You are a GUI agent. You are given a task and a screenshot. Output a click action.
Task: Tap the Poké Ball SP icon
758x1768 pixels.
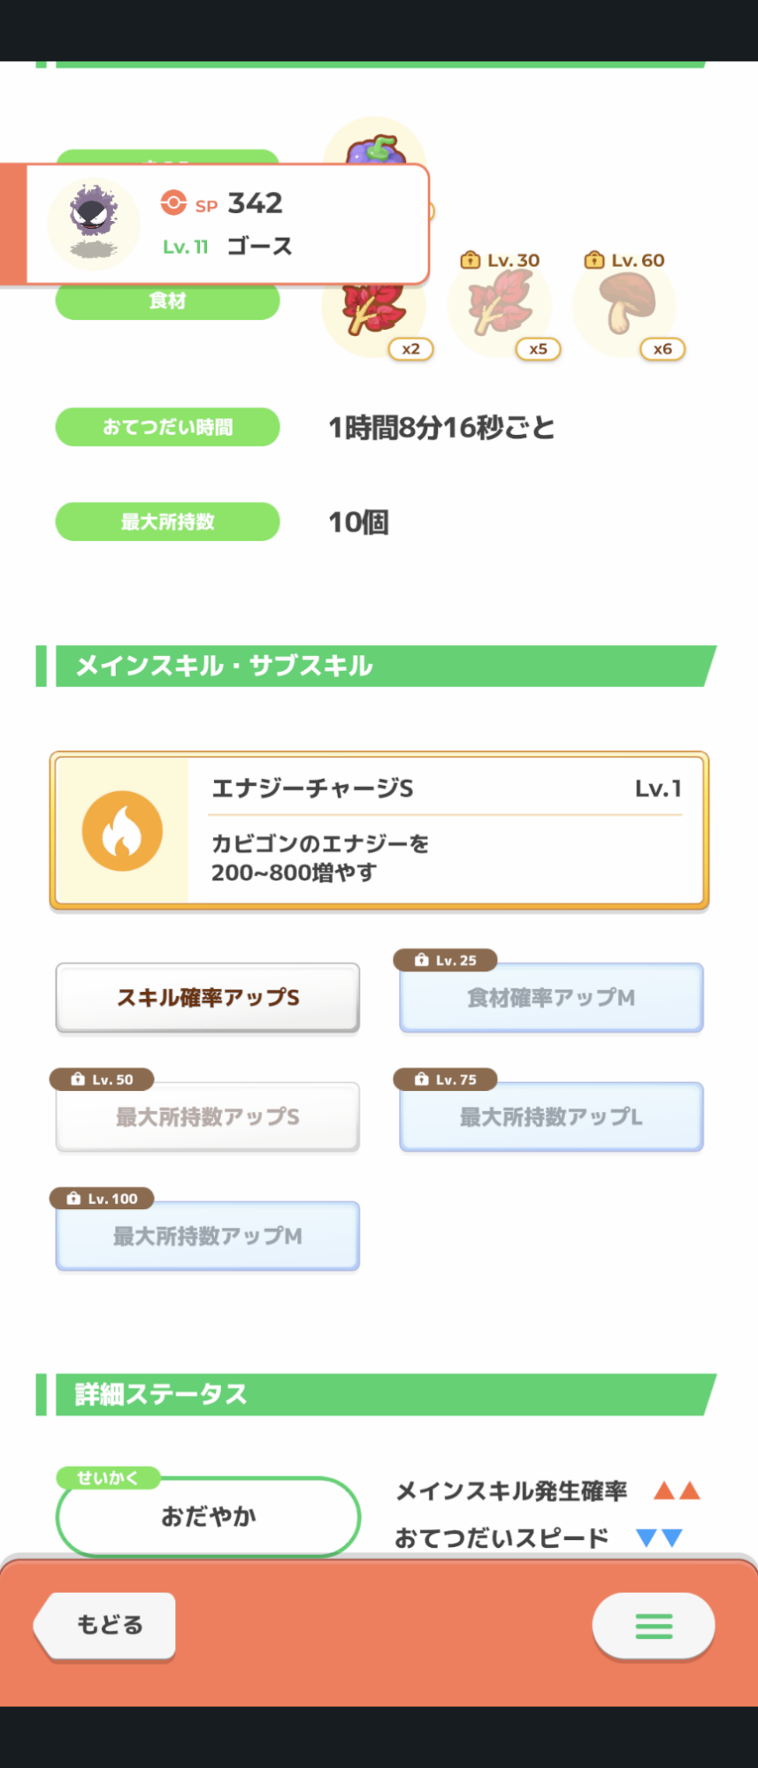pos(173,203)
